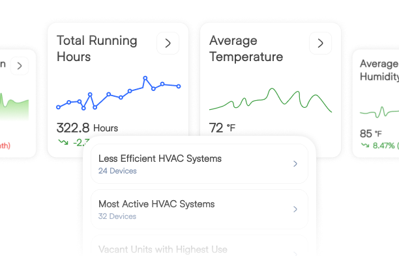The height and width of the screenshot is (256, 399).
Task: Expand Less Efficient HVAC Systems chevron
Action: click(x=295, y=164)
